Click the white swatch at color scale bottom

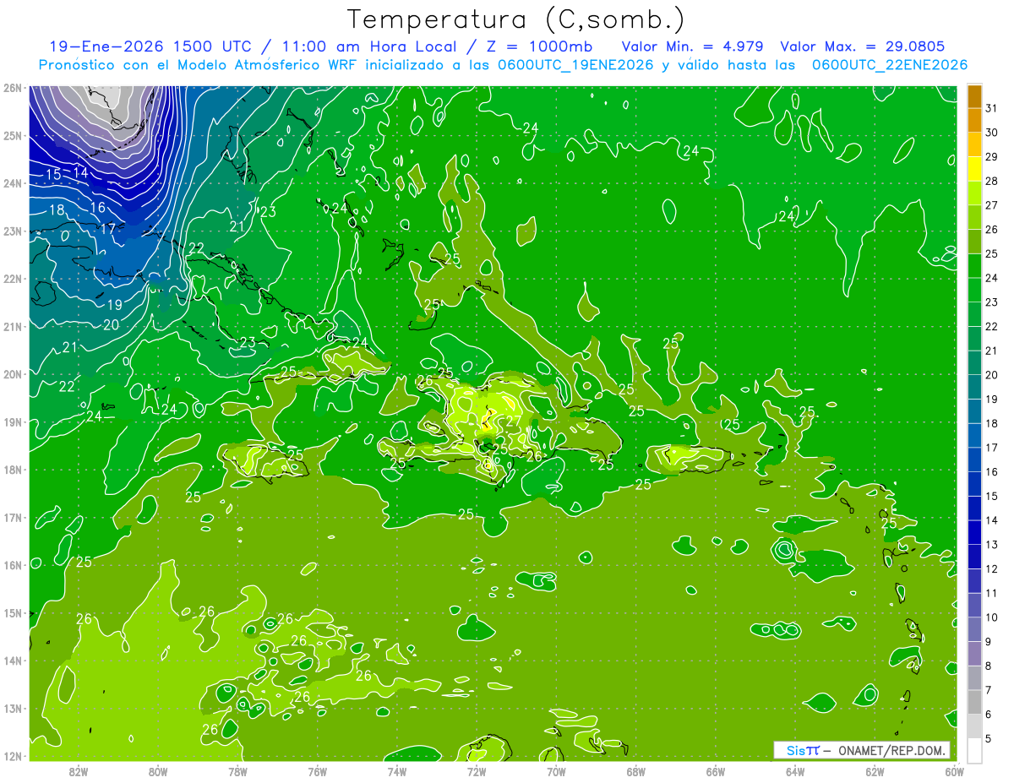pyautogui.click(x=974, y=750)
